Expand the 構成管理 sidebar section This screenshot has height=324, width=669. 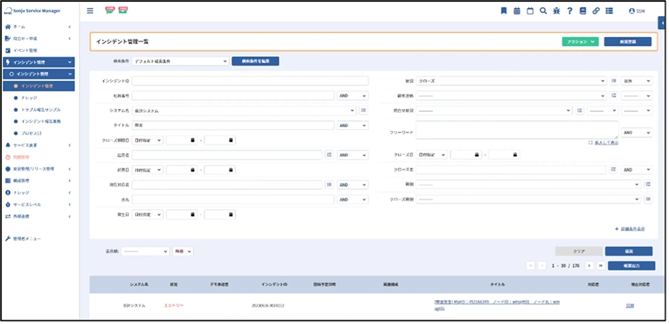(x=39, y=181)
